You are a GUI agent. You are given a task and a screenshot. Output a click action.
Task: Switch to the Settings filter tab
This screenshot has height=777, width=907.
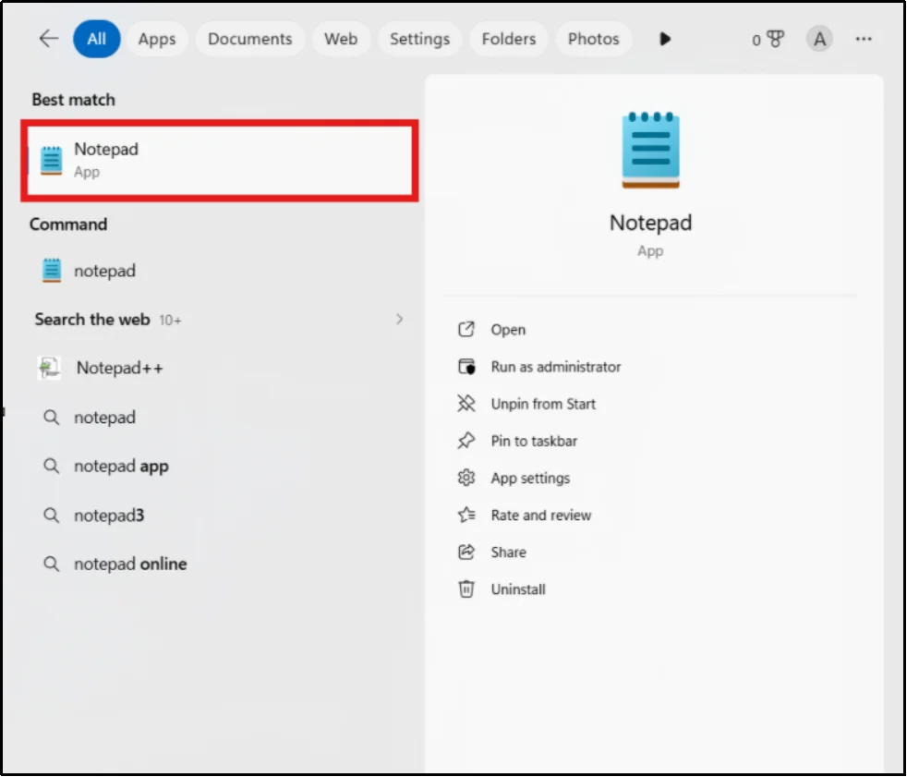[419, 39]
